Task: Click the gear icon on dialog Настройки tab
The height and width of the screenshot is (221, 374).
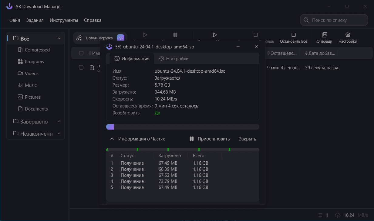Action: pos(162,59)
